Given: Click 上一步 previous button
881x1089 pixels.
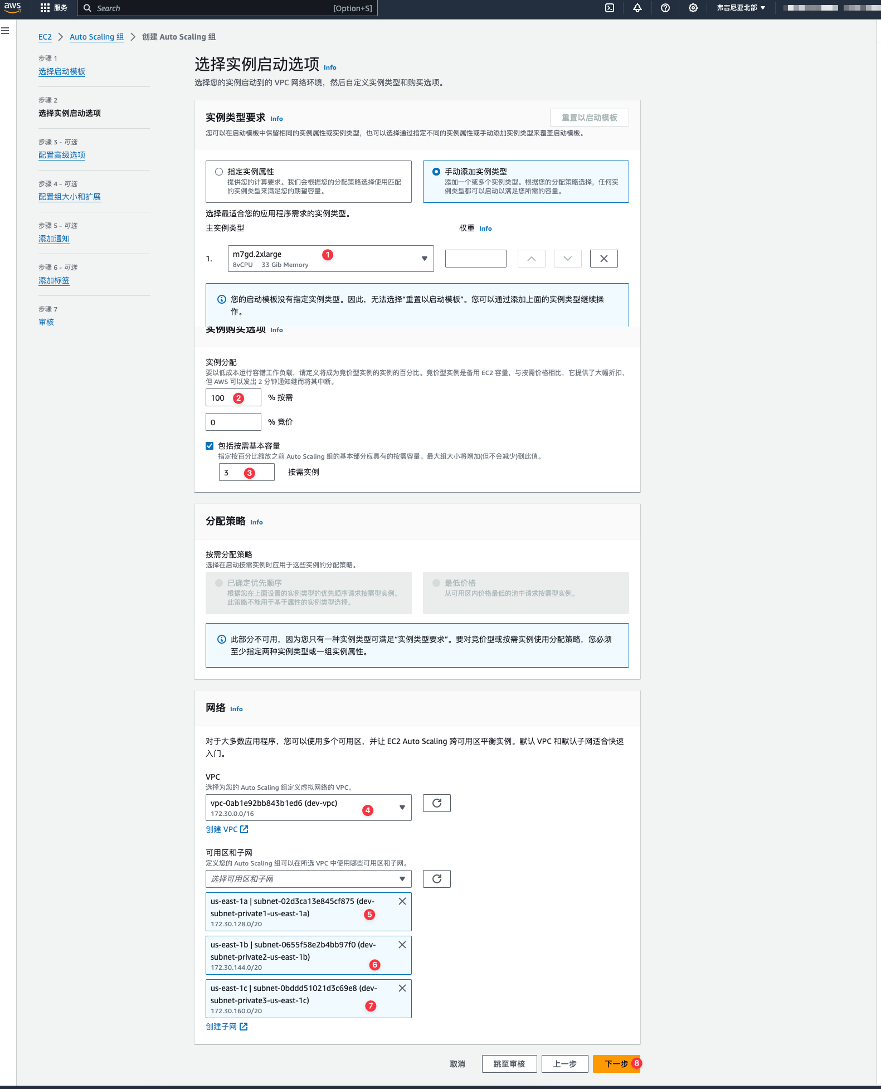Looking at the screenshot, I should point(565,1064).
